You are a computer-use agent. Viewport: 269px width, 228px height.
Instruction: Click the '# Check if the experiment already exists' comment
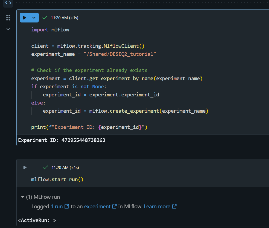click(x=89, y=70)
